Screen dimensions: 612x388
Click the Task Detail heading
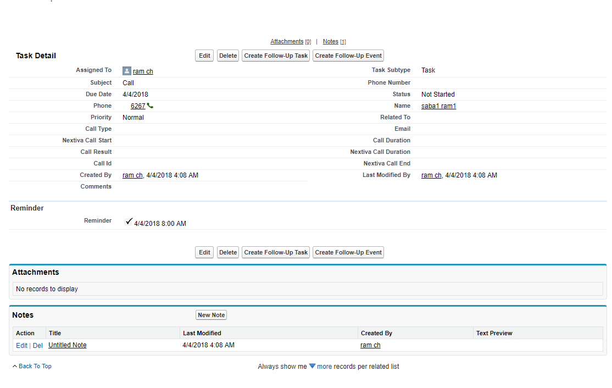(36, 56)
